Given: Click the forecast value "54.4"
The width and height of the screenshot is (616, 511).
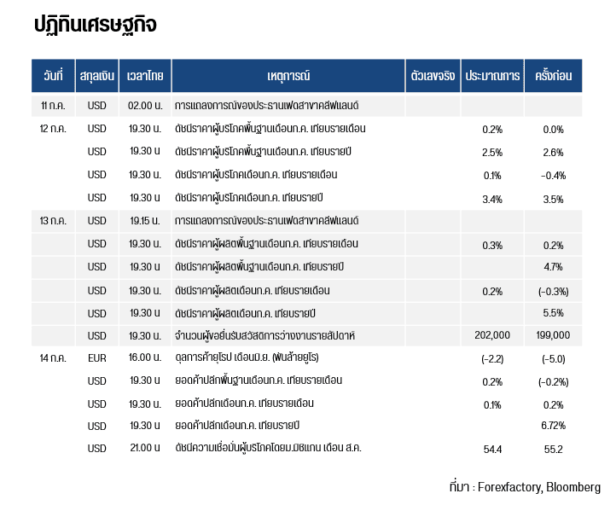Looking at the screenshot, I should tap(492, 450).
